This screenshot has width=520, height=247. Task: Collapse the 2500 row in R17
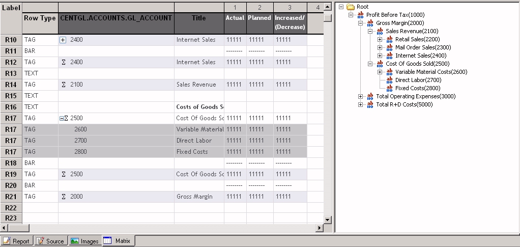click(62, 118)
